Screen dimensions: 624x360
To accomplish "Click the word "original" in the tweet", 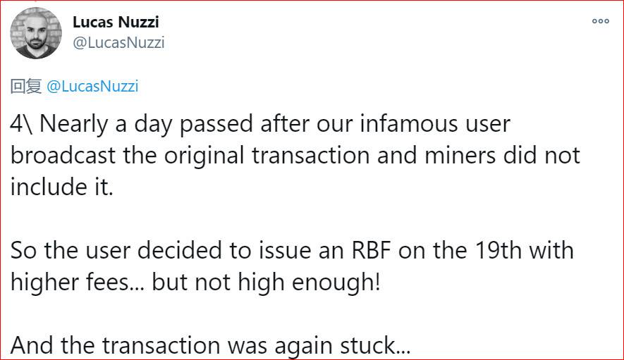I will point(228,155).
